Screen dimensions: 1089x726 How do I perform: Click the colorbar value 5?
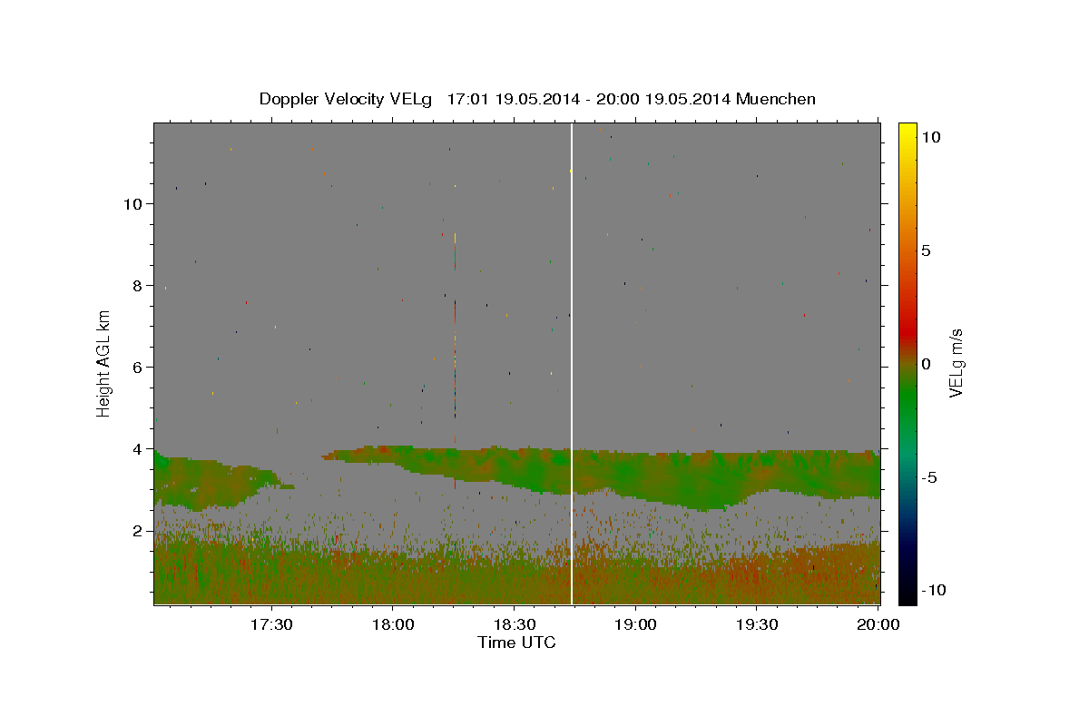(x=927, y=250)
